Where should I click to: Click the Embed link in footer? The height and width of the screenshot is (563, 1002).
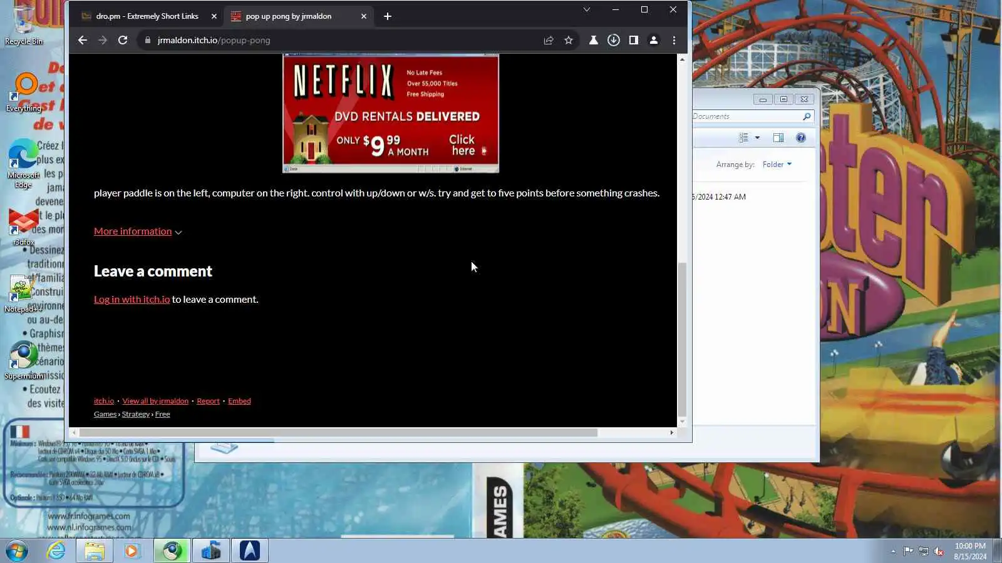(239, 401)
